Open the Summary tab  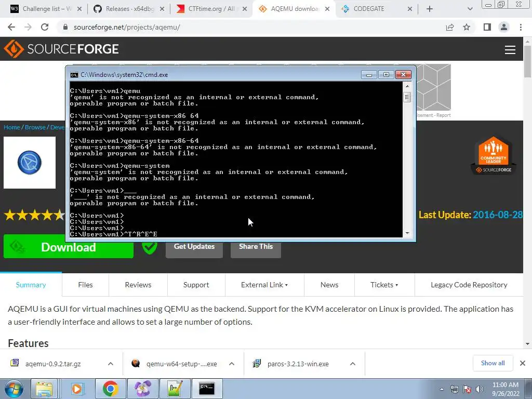(31, 285)
